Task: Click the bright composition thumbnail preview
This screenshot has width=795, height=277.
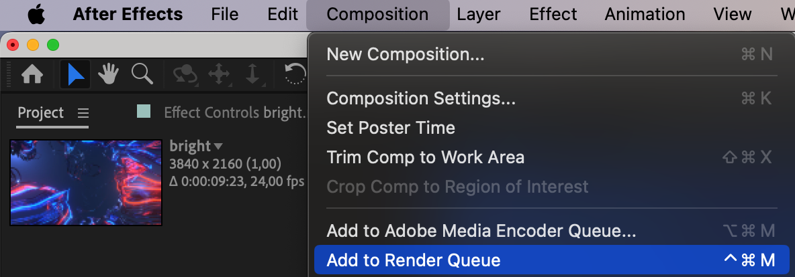Action: [86, 182]
